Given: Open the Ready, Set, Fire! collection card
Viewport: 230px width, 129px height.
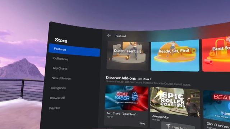Looking at the screenshot, I should tap(175, 55).
